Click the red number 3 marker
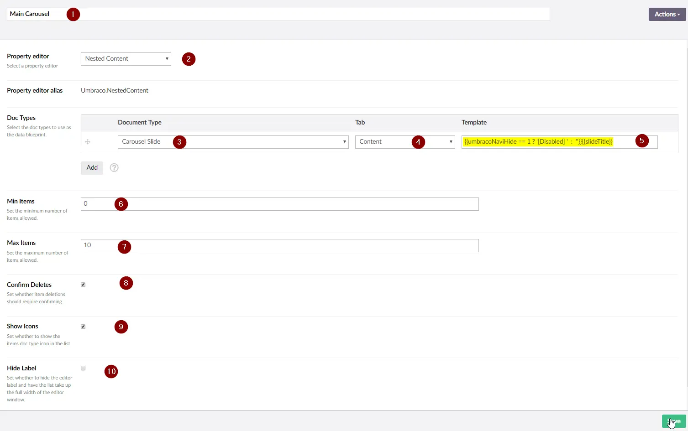 (179, 142)
